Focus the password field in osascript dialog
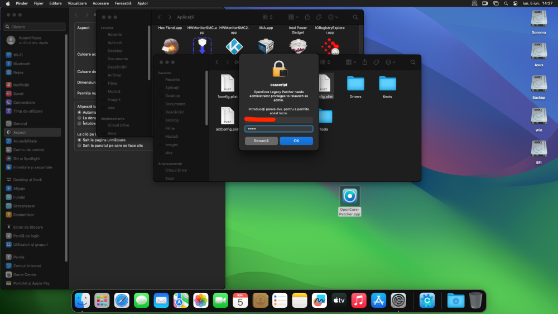Image resolution: width=558 pixels, height=314 pixels. pyautogui.click(x=278, y=129)
